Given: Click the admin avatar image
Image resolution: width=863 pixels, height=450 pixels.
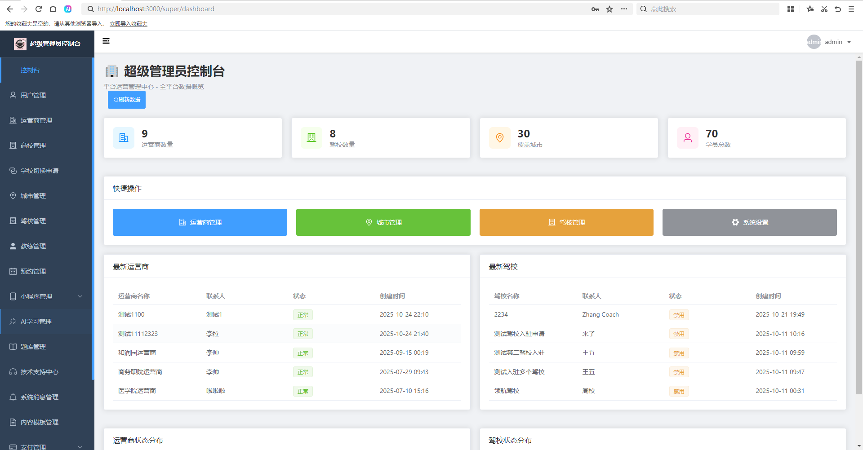Looking at the screenshot, I should click(x=814, y=42).
